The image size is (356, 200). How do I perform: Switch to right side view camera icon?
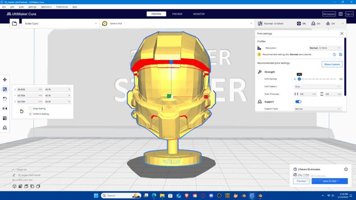point(38,186)
